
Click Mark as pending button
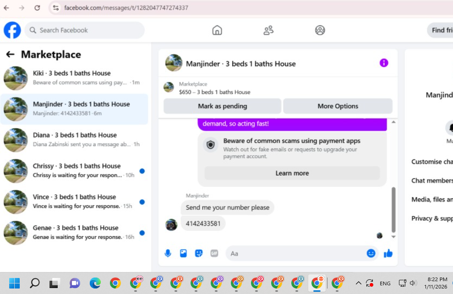tap(222, 106)
